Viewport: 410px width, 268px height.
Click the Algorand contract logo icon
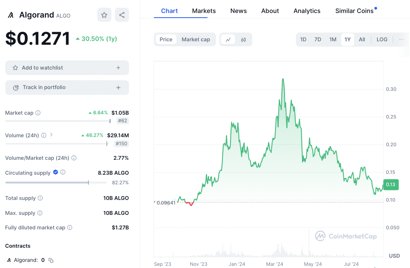click(9, 260)
